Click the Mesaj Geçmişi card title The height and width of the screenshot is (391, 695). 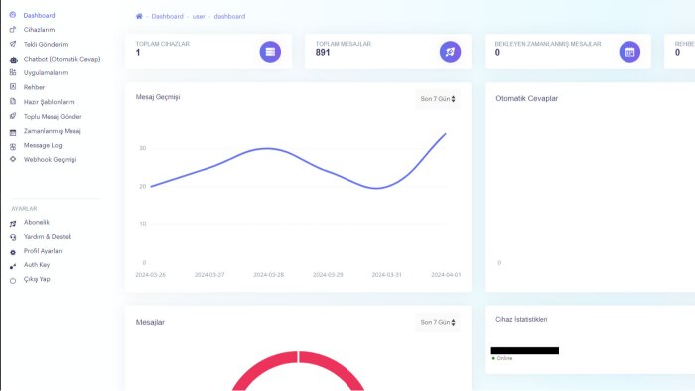(x=158, y=97)
